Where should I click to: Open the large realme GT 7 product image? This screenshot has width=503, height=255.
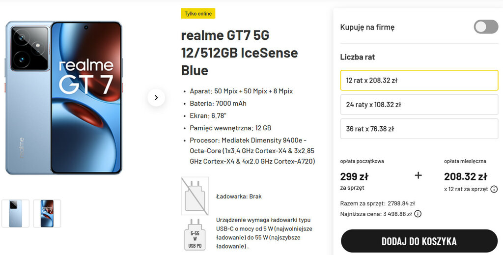tap(64, 97)
